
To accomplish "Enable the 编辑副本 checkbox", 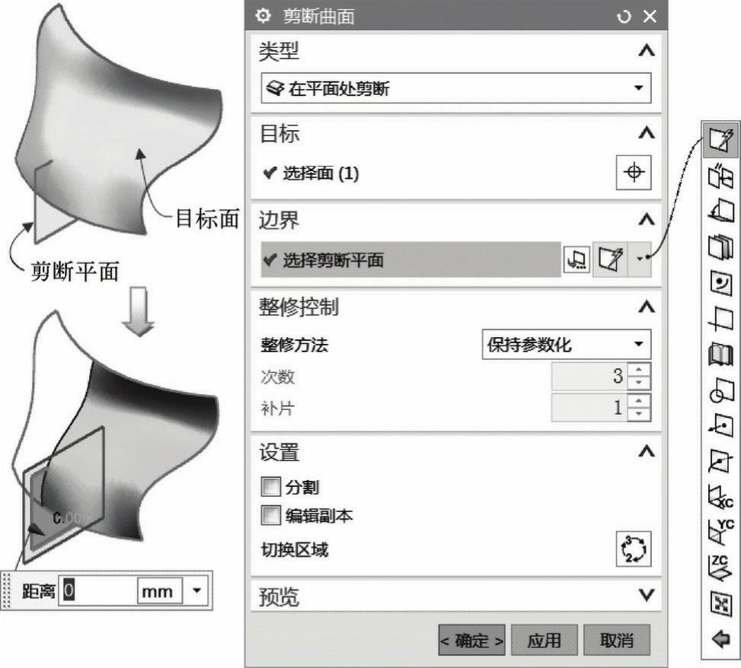I will click(x=271, y=516).
